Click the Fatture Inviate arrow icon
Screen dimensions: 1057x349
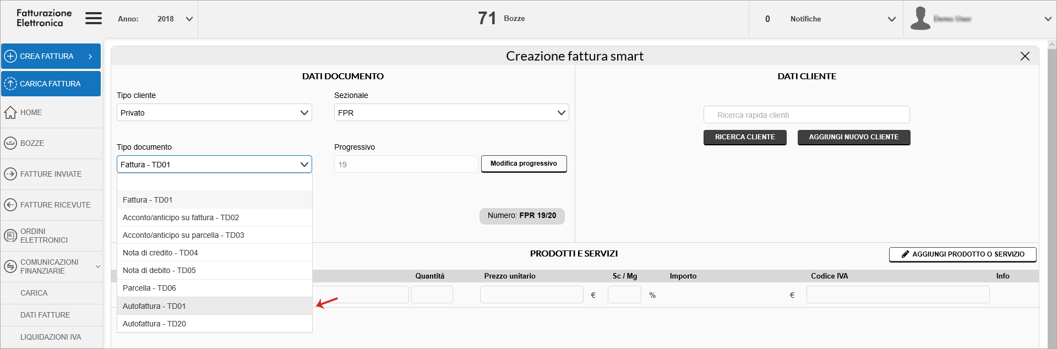pyautogui.click(x=10, y=174)
